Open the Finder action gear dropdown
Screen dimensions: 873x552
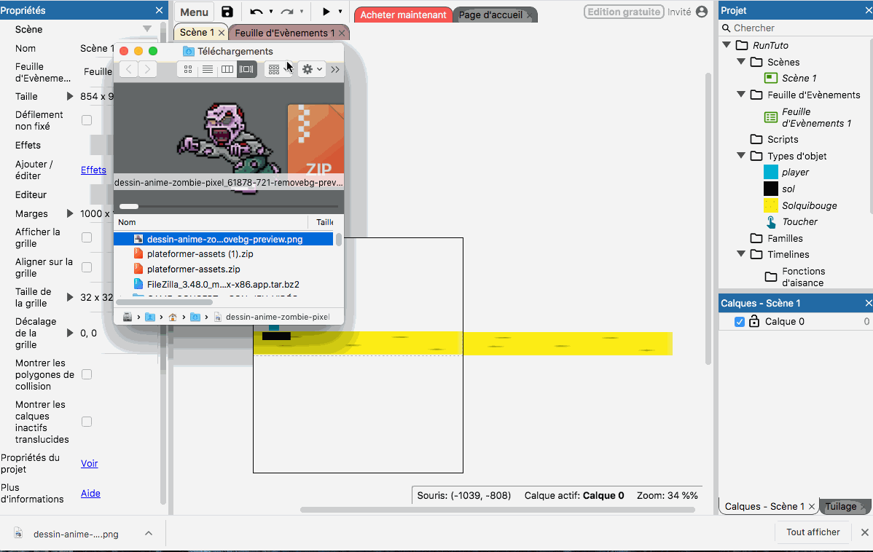point(312,69)
